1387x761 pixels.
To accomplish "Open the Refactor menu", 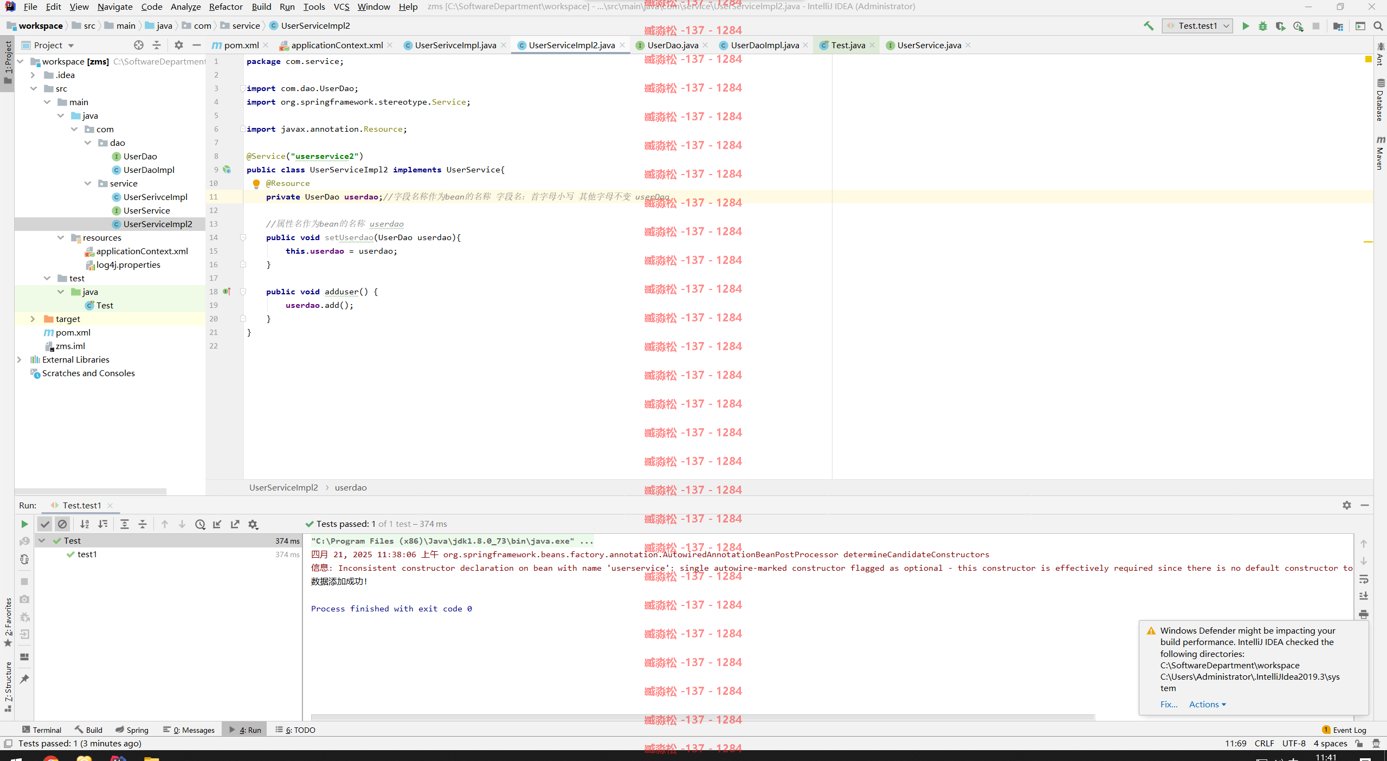I will [225, 7].
